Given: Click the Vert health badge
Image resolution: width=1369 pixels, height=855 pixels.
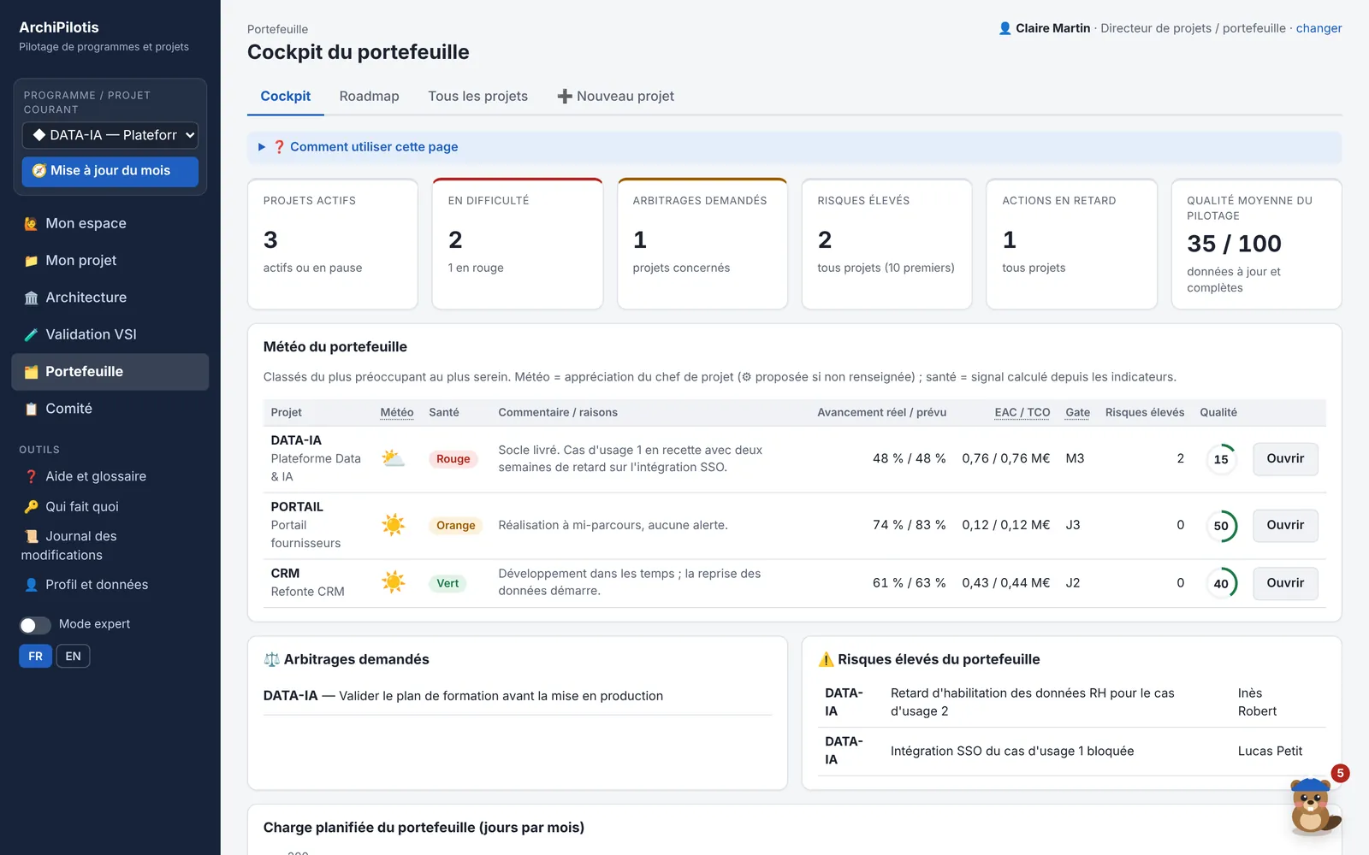Looking at the screenshot, I should 447,583.
